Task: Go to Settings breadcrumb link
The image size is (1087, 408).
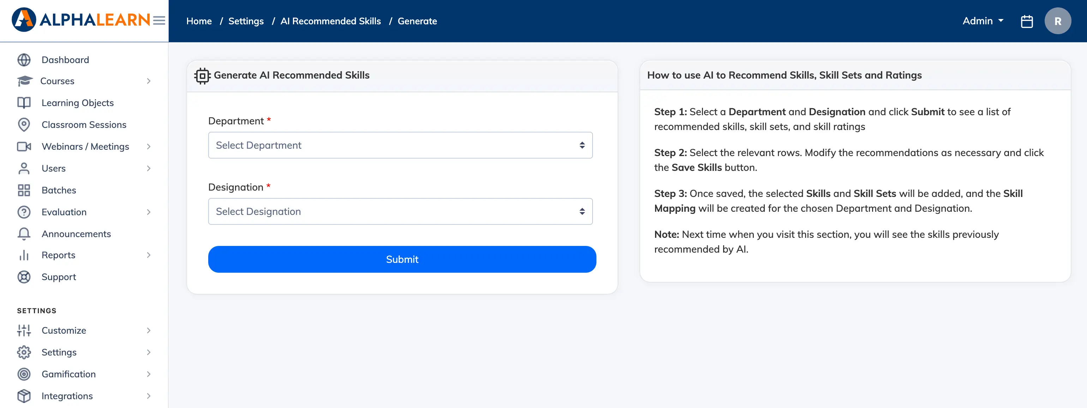Action: tap(246, 21)
